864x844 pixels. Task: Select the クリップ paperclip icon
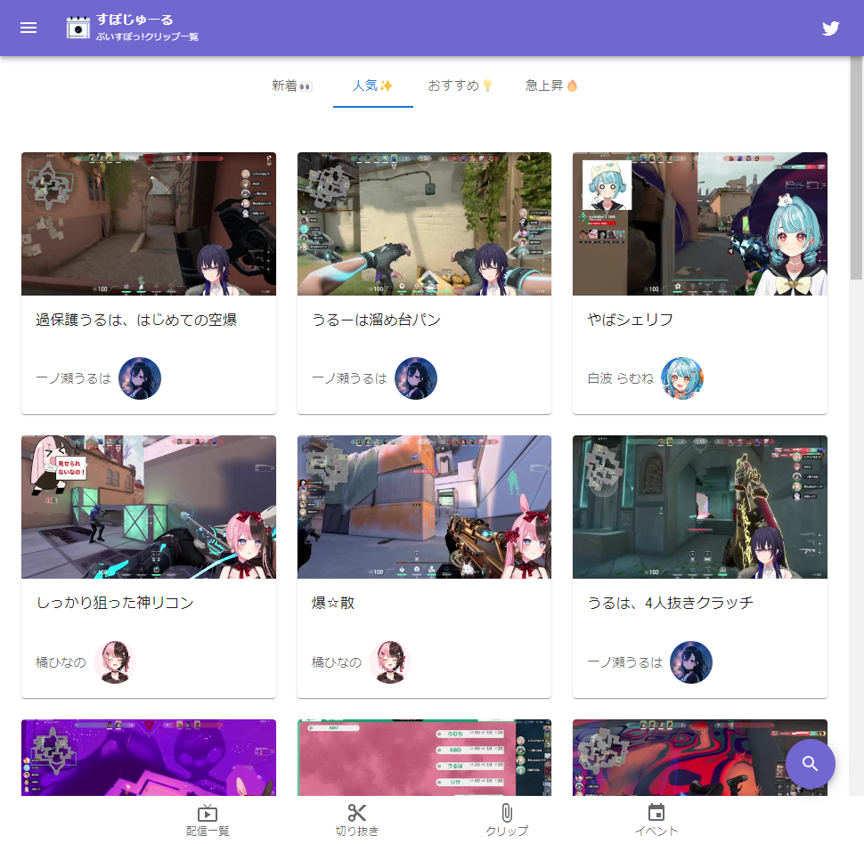[x=506, y=819]
